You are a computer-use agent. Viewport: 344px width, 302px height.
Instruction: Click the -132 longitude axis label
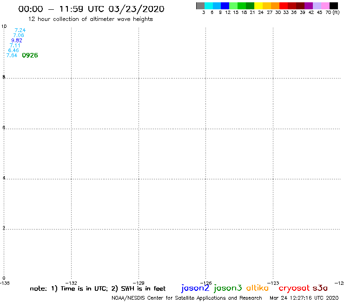71,283
